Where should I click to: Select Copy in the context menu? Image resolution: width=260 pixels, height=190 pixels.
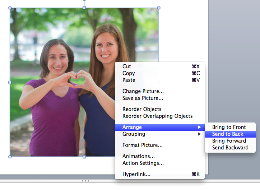[x=129, y=73]
